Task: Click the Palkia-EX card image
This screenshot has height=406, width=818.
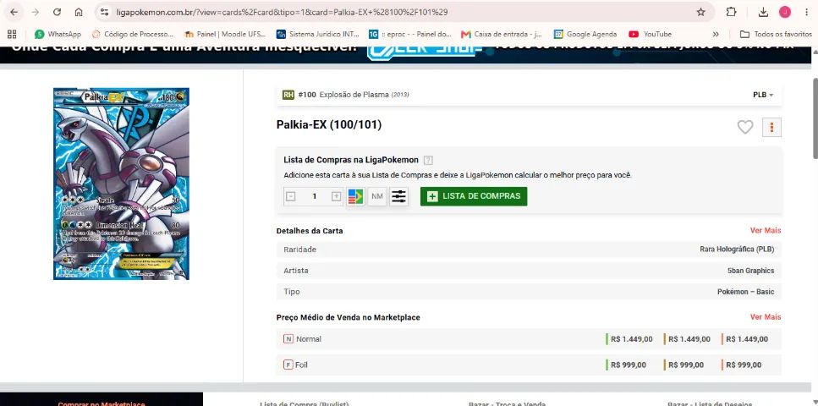Action: pos(121,184)
